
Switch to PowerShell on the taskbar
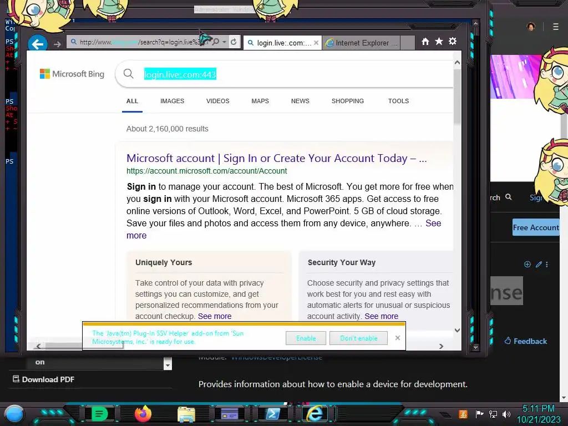point(273,414)
